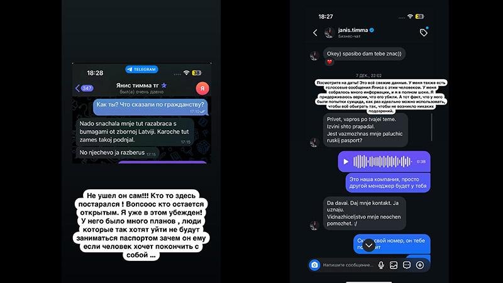
Task: Tap the janis.timma avatar in header
Action: pyautogui.click(x=329, y=33)
